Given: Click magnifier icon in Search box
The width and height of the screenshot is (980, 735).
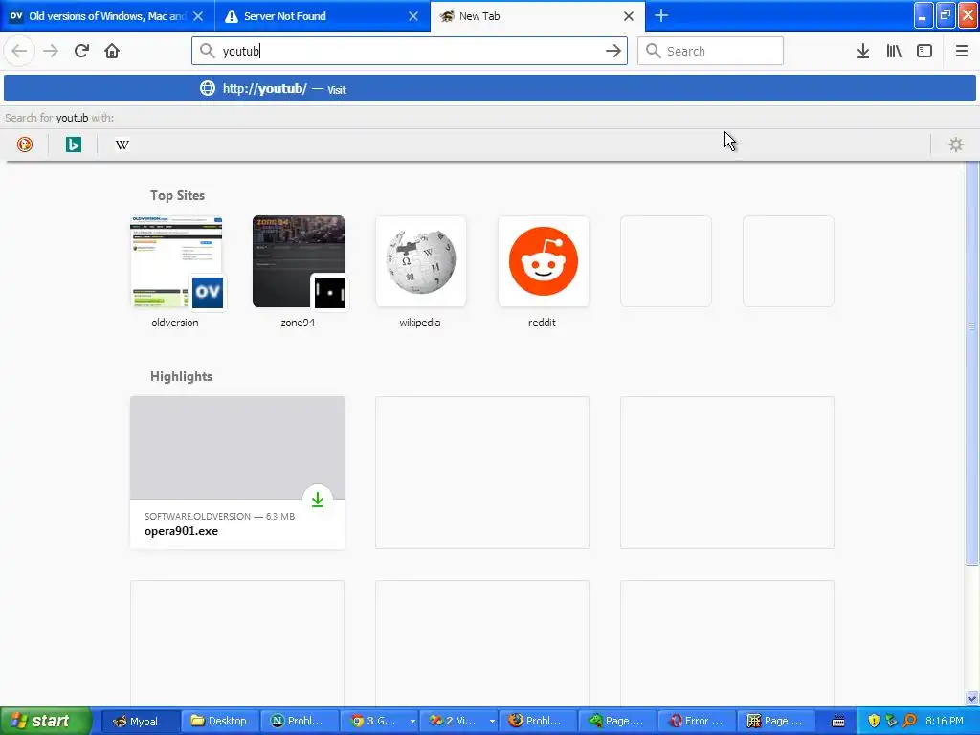Looking at the screenshot, I should 653,51.
